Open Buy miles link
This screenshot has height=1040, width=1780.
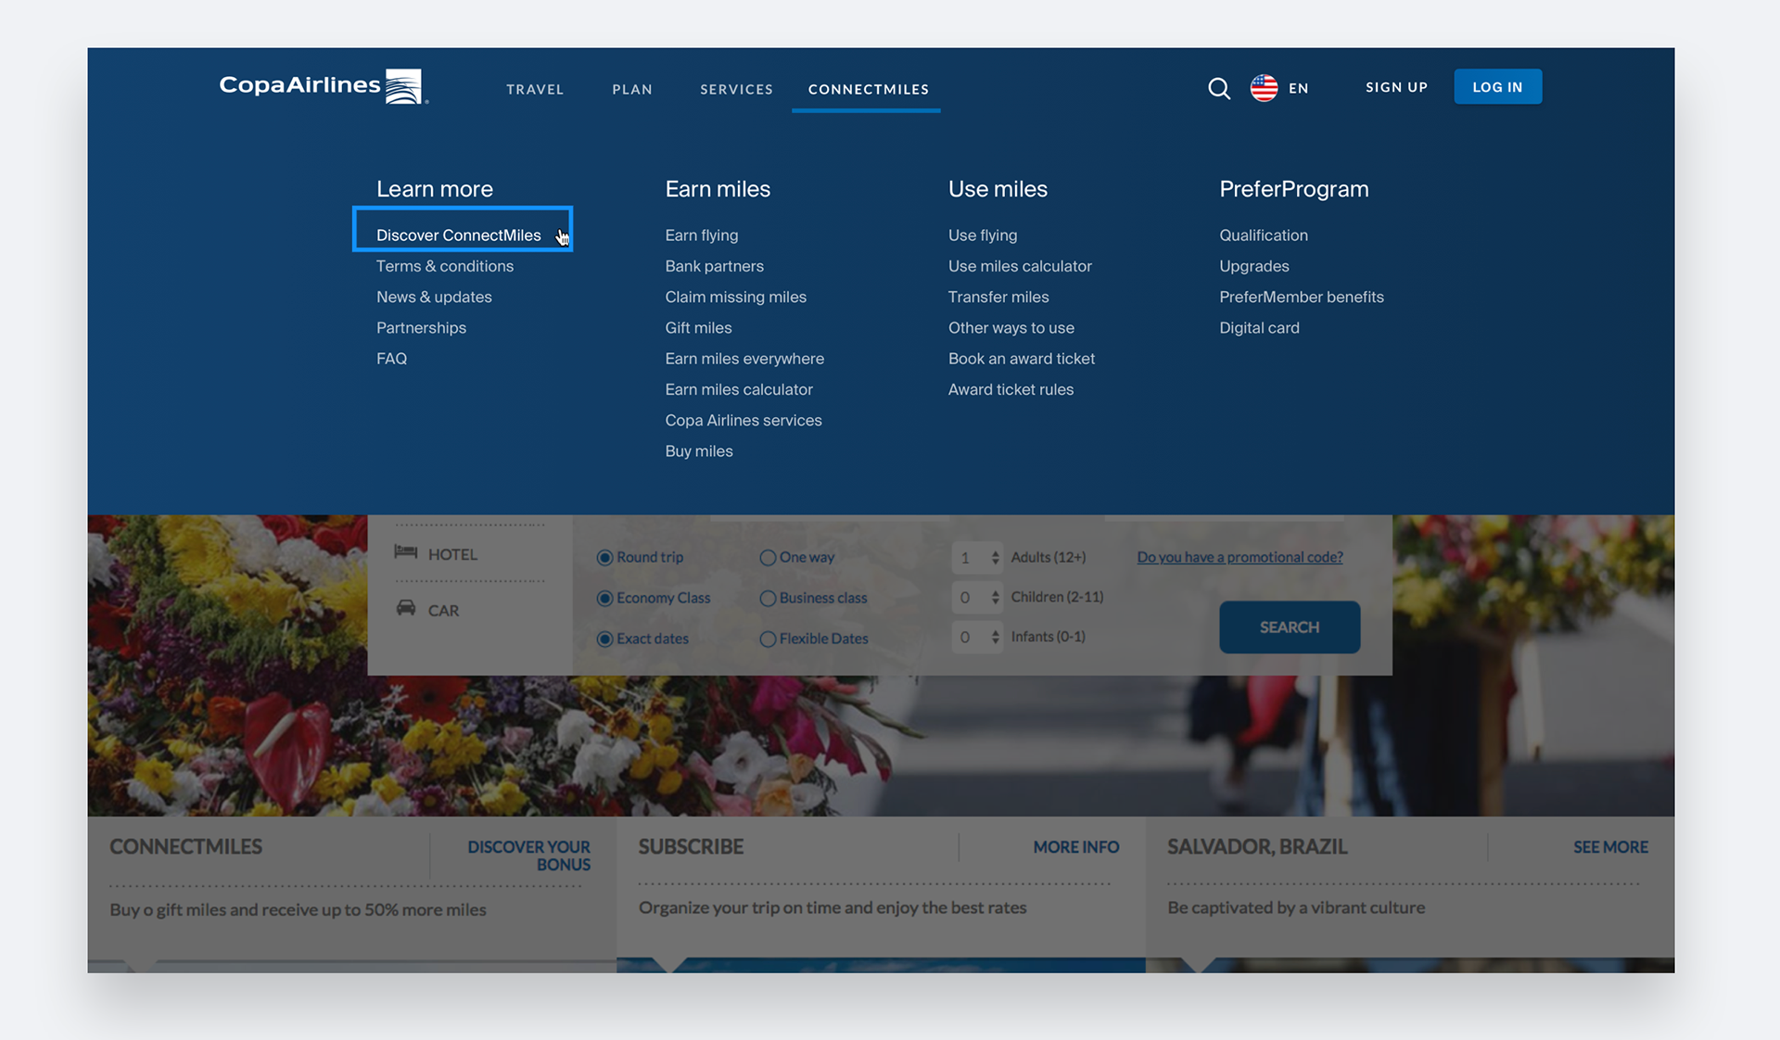tap(698, 451)
